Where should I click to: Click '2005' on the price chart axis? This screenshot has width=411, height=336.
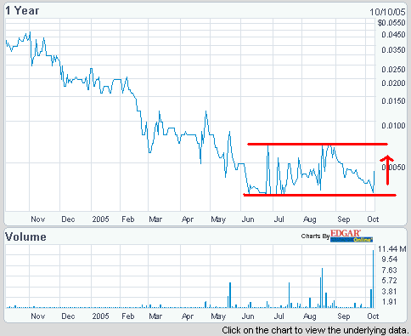pyautogui.click(x=100, y=219)
